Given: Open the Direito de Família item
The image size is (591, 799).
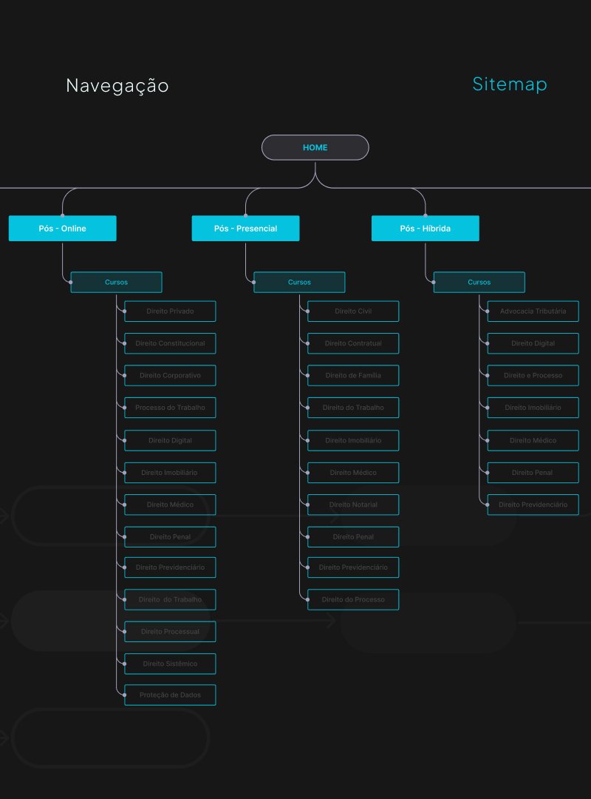Looking at the screenshot, I should click(353, 376).
